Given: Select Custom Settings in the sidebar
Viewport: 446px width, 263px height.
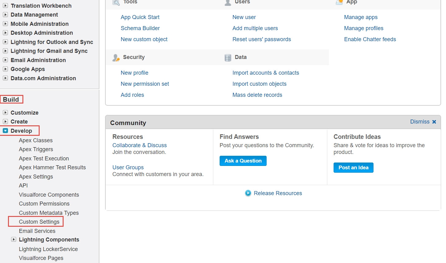Looking at the screenshot, I should point(39,222).
